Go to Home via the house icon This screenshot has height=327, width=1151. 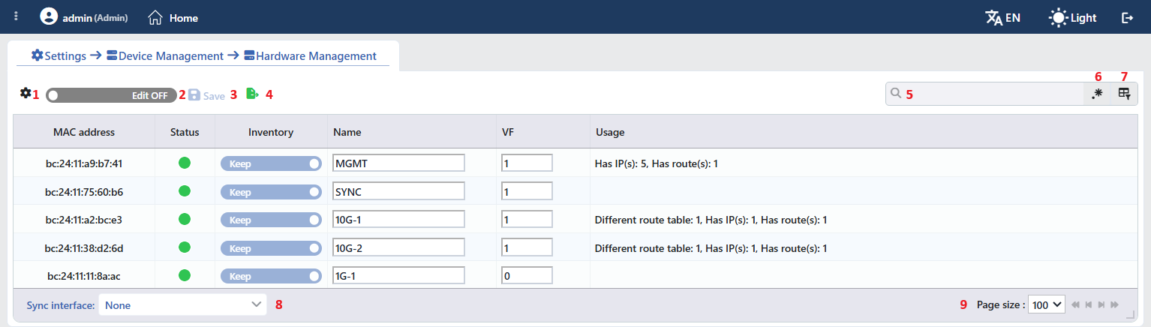(155, 17)
